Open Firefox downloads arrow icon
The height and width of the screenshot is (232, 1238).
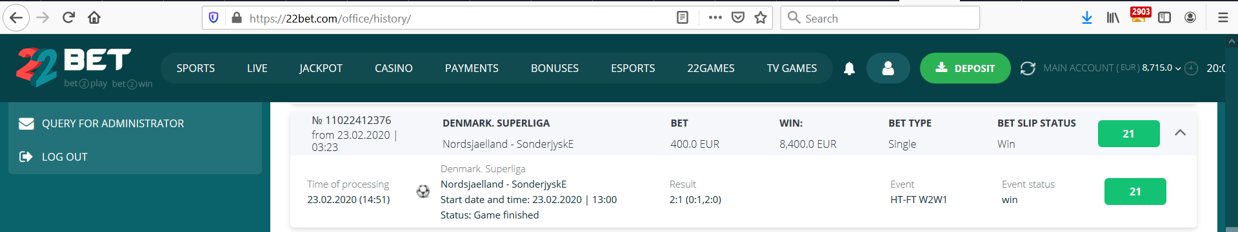point(1087,18)
